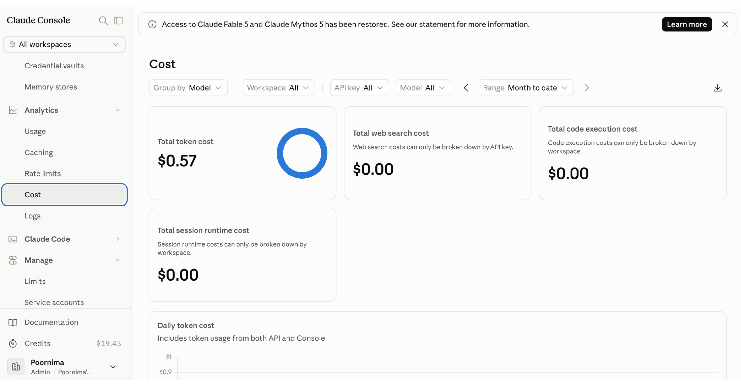The image size is (741, 387).
Task: Open the Range Month to date dropdown
Action: [x=526, y=88]
